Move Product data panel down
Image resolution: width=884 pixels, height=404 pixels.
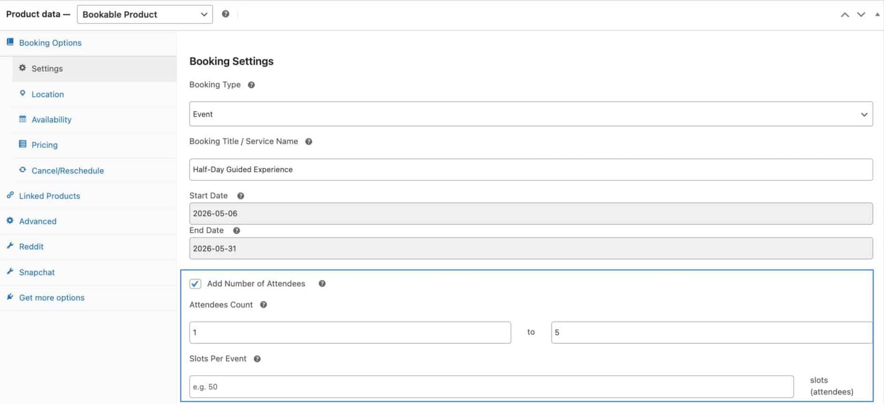pyautogui.click(x=861, y=14)
